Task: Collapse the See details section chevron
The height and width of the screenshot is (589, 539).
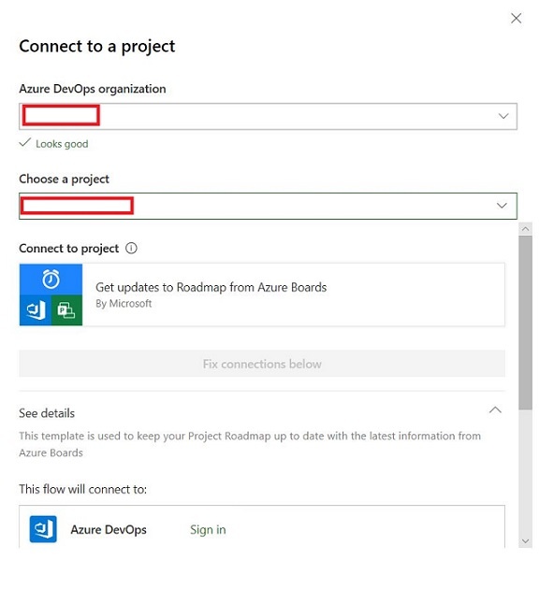Action: point(495,409)
